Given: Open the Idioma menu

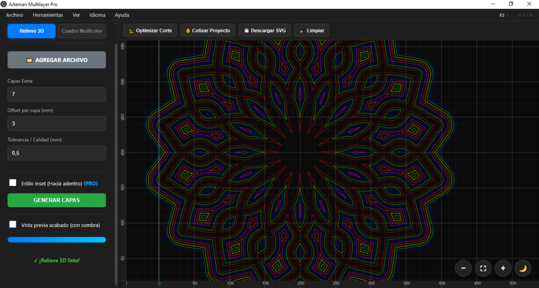Looking at the screenshot, I should (x=97, y=15).
